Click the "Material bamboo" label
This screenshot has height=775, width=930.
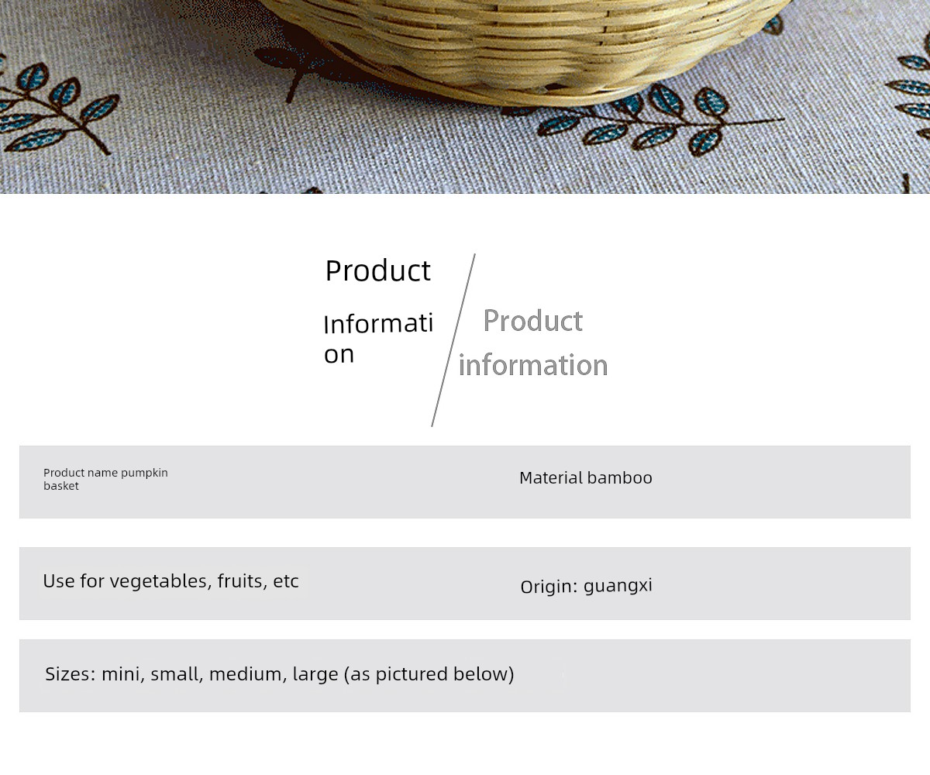click(x=586, y=478)
